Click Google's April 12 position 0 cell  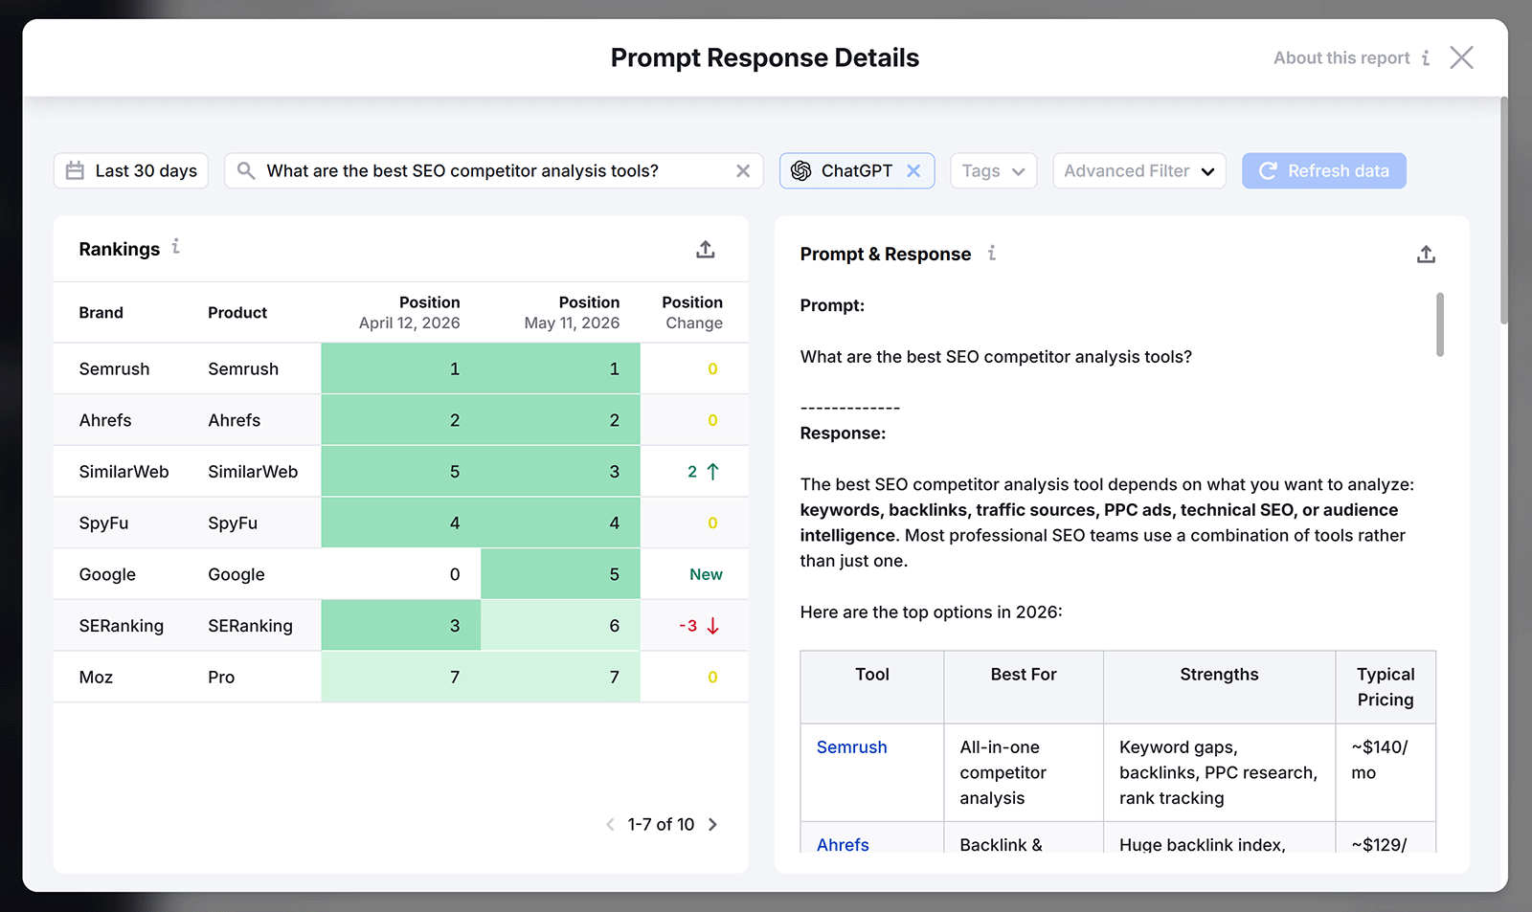click(x=401, y=574)
